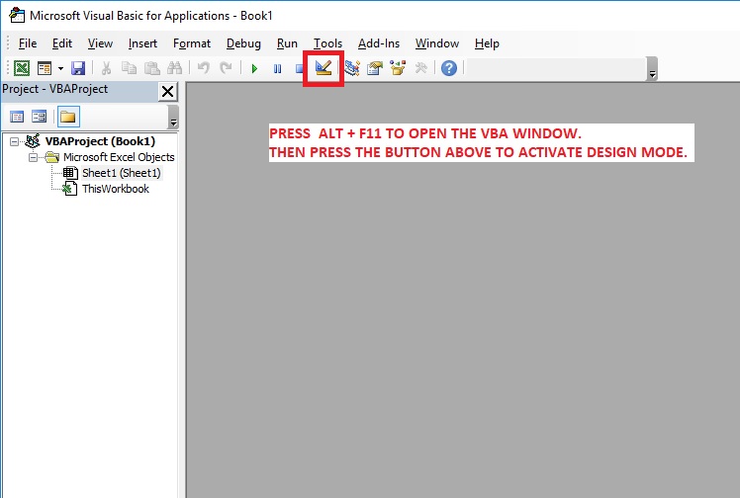This screenshot has width=740, height=498.
Task: Open the Insert menu
Action: (x=142, y=43)
